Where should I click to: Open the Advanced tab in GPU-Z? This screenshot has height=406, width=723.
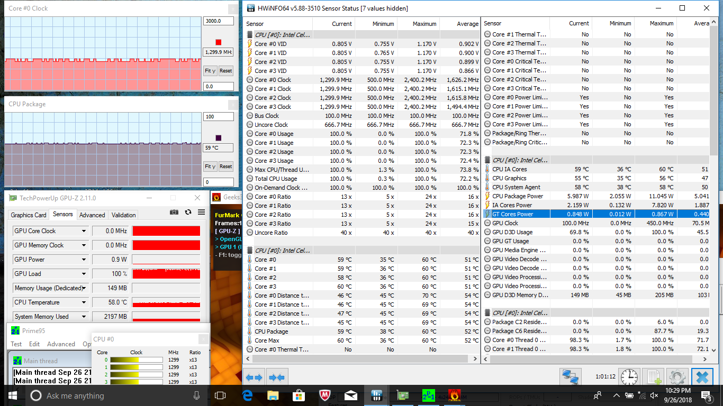pos(92,215)
